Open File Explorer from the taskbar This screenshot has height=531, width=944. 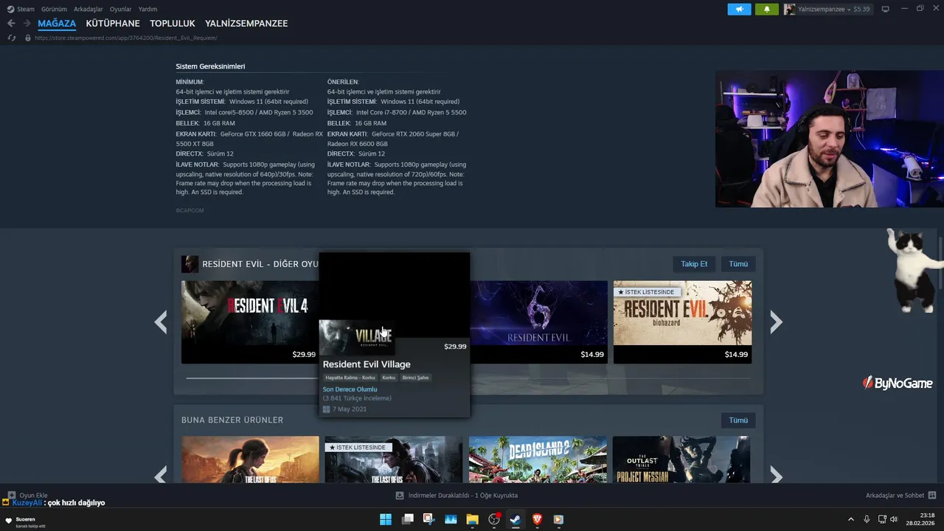pyautogui.click(x=472, y=519)
